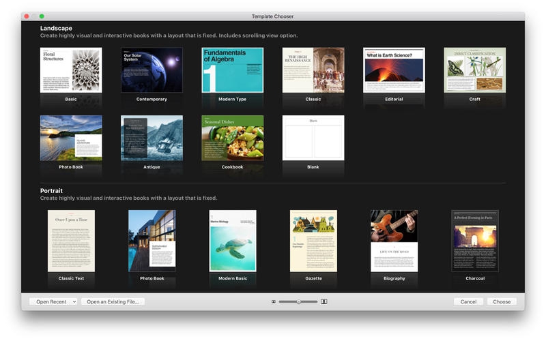This screenshot has width=546, height=341.
Task: Choose the Cookbook Seasonal Dishes template
Action: [x=233, y=138]
